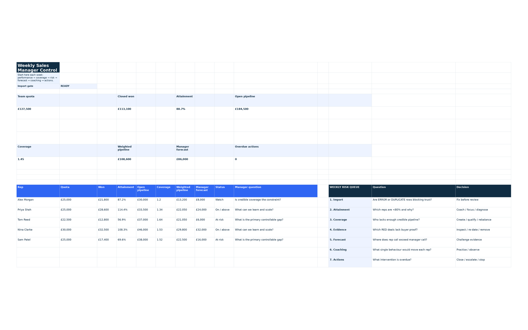Click the 7. Actions risk row

(x=350, y=262)
